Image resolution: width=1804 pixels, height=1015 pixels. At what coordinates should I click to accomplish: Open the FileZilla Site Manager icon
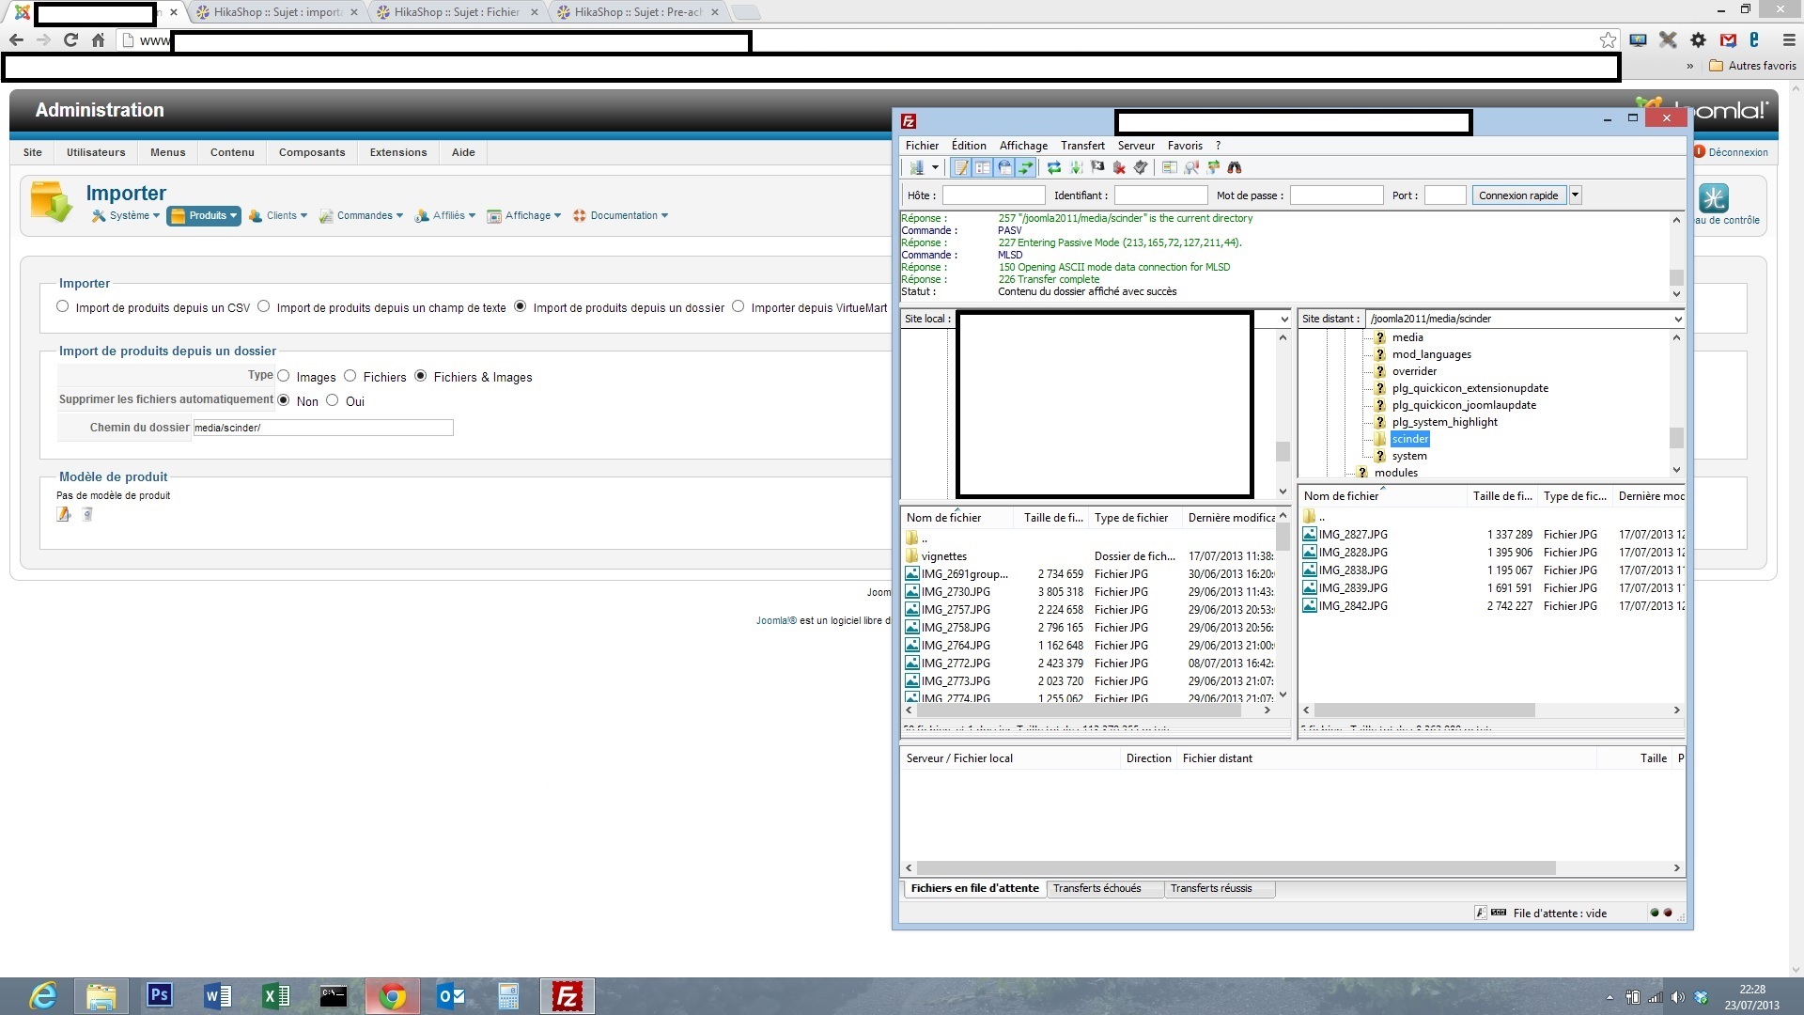[x=916, y=167]
